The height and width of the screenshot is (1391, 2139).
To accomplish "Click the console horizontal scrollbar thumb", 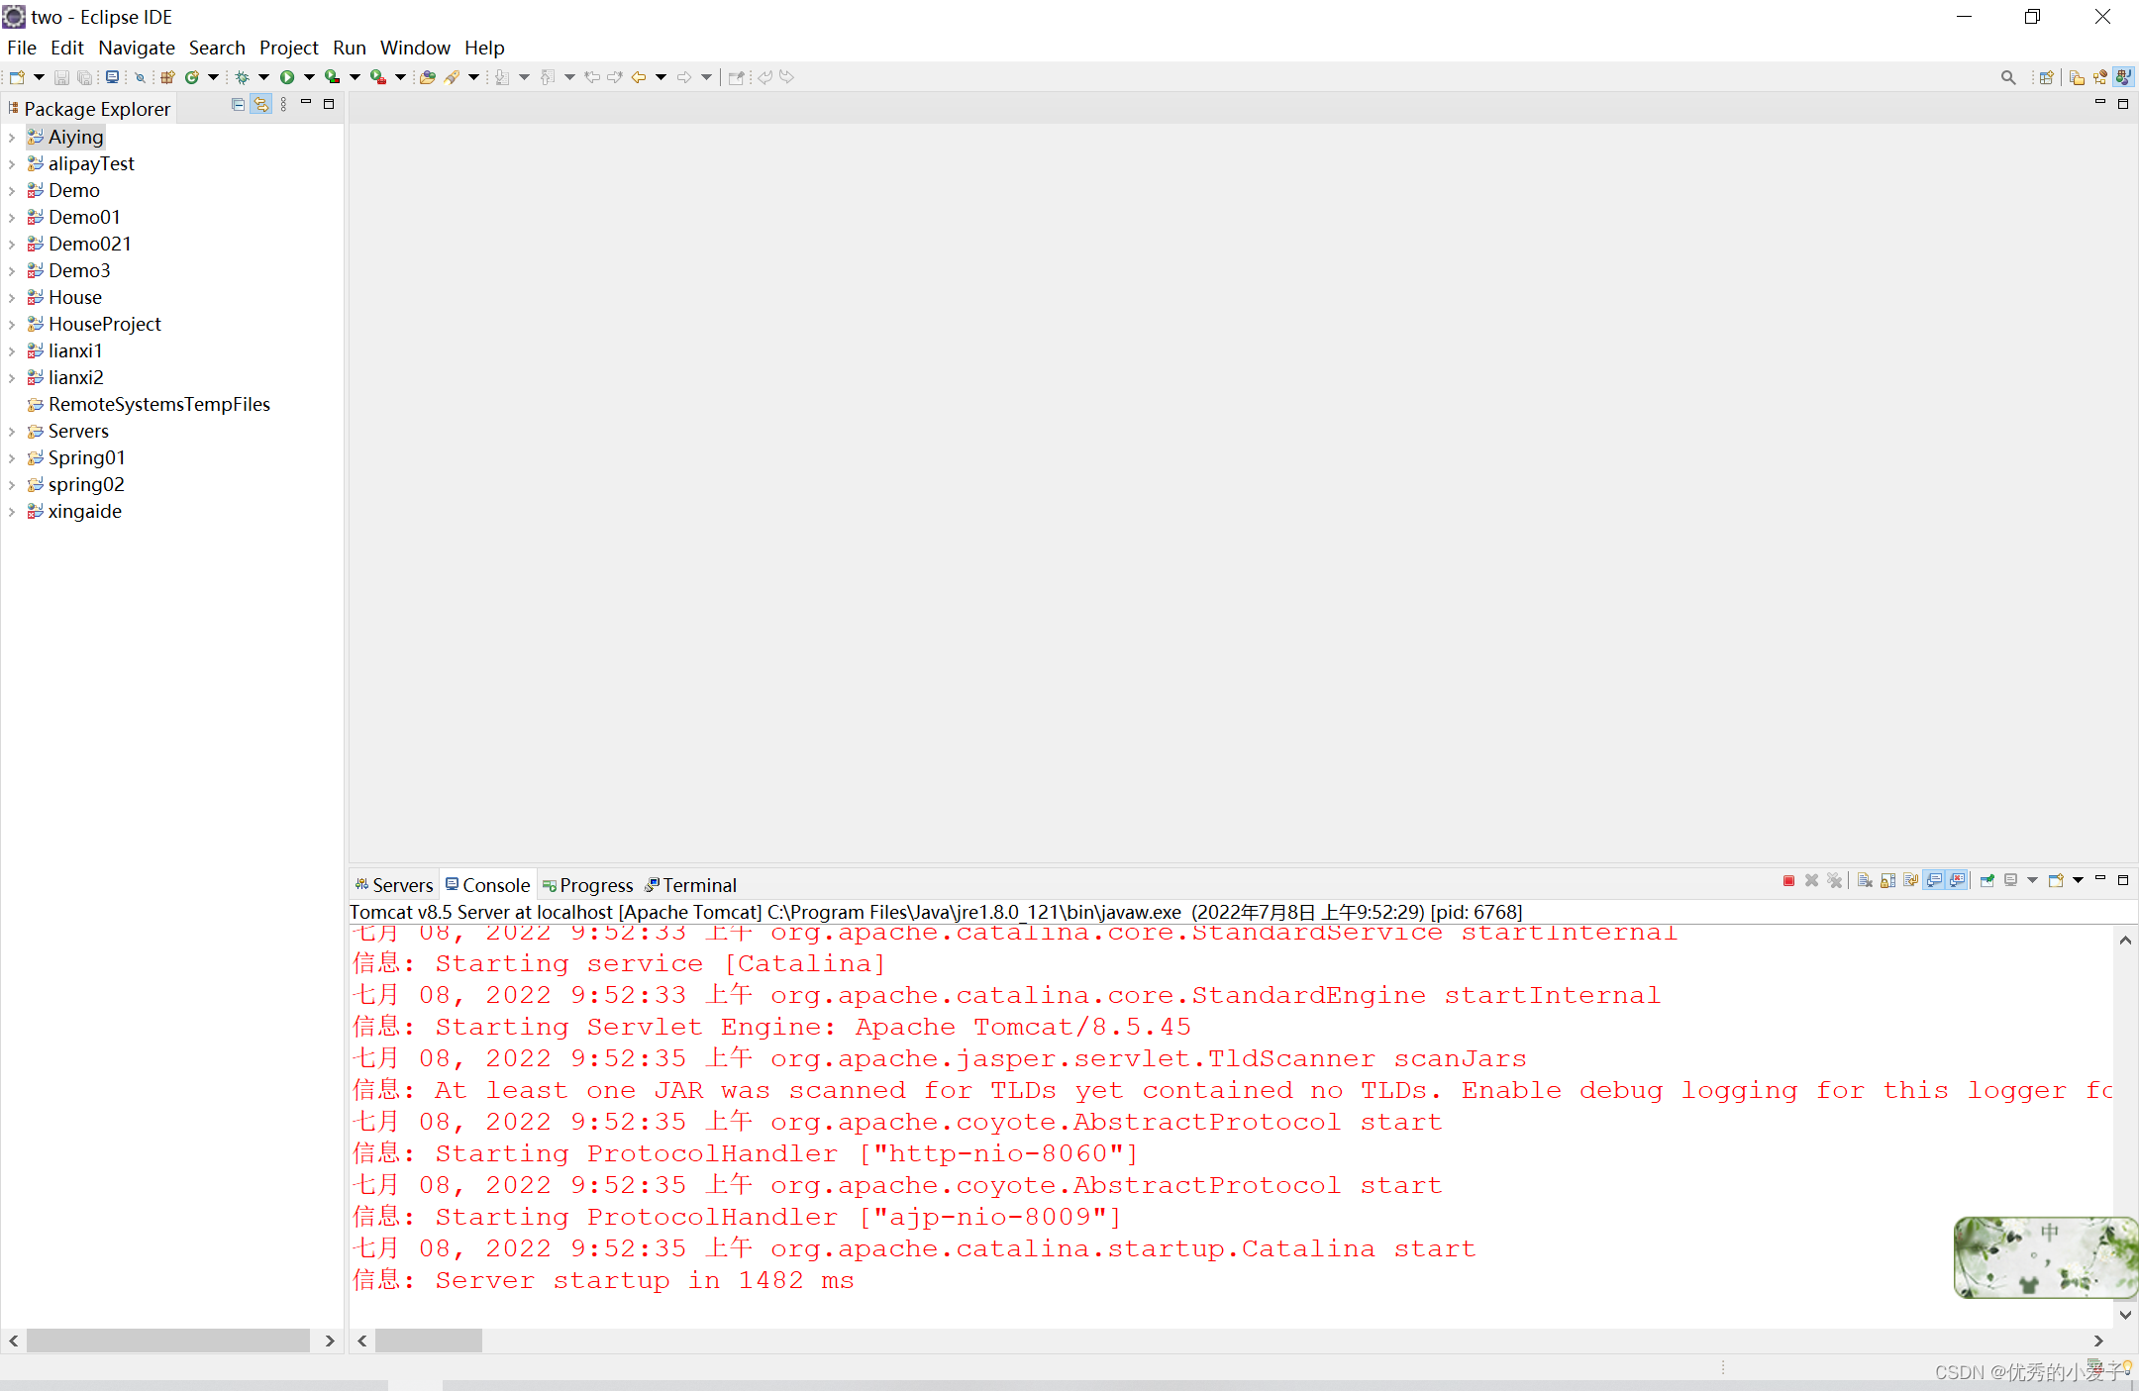I will 428,1341.
